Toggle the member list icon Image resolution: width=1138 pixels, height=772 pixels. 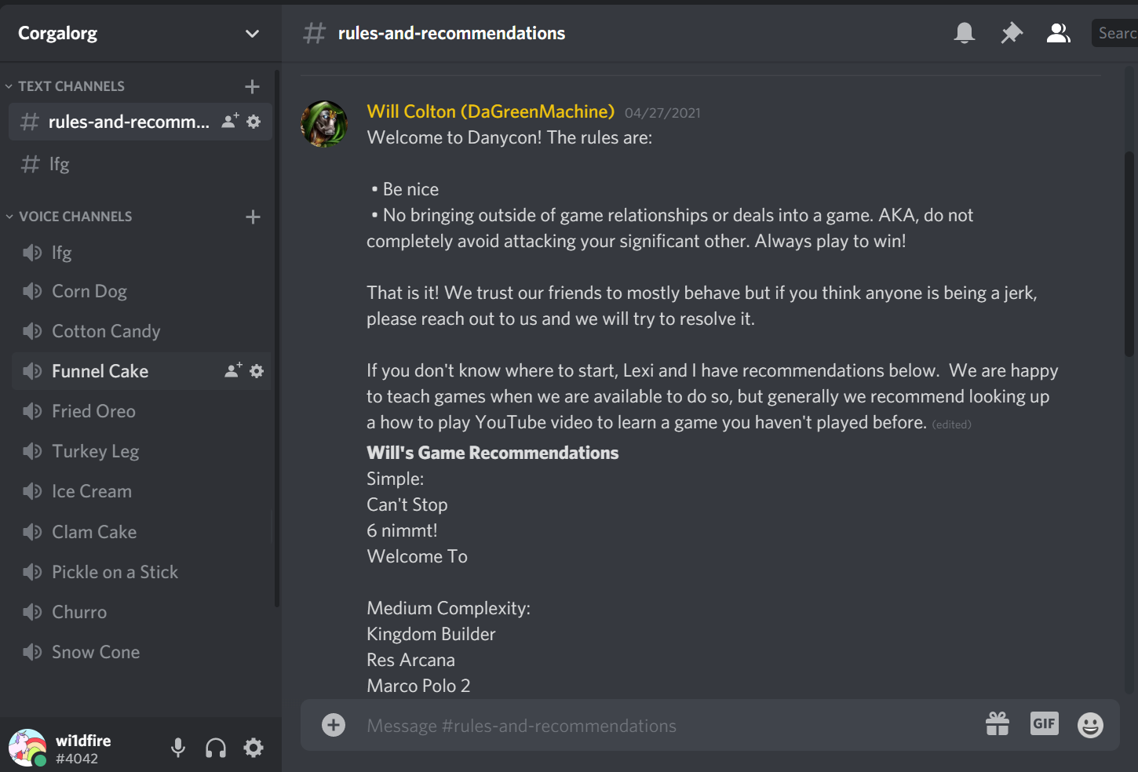click(1059, 33)
